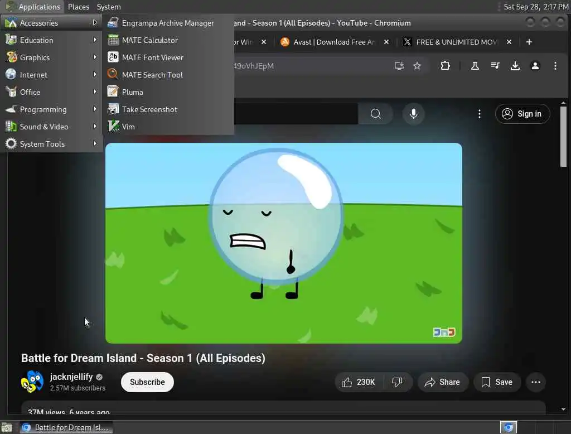Click the YouTube search magnifier button
Viewport: 571px width, 434px height.
[375, 114]
